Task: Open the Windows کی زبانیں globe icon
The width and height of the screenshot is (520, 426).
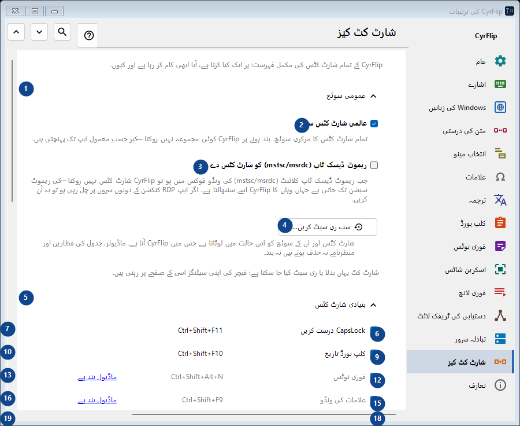Action: 500,107
